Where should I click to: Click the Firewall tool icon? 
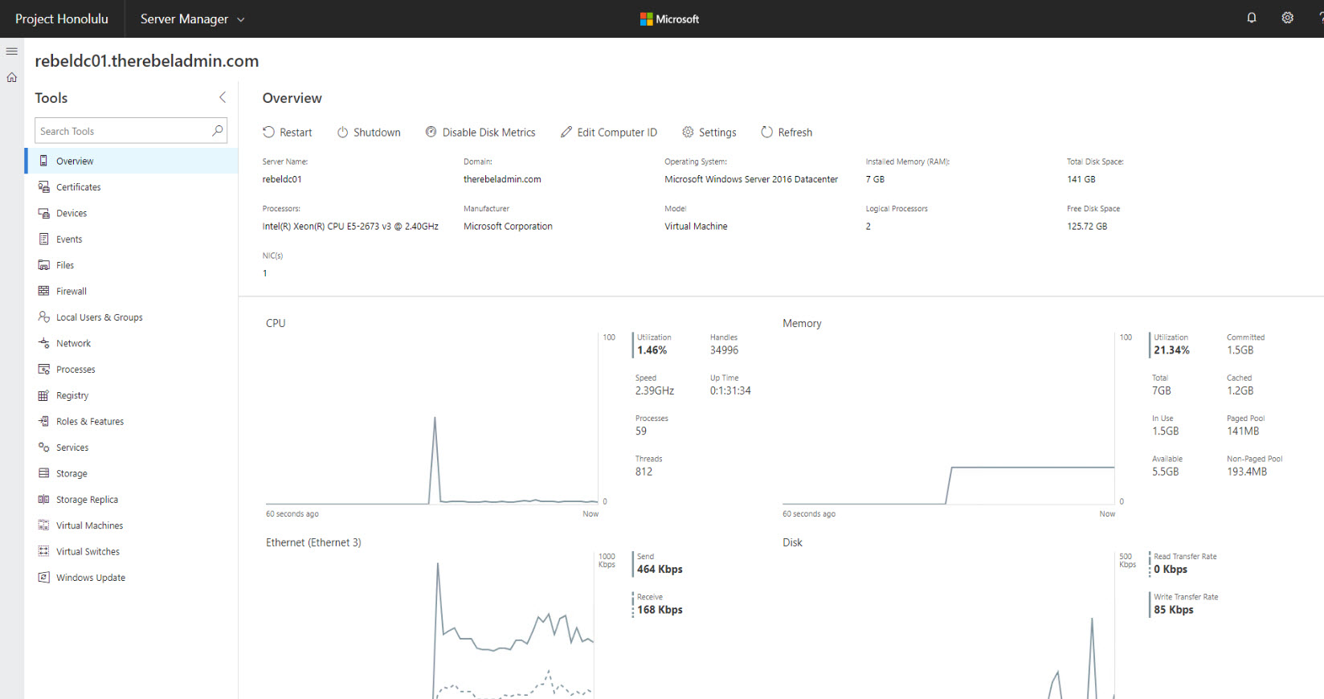44,291
